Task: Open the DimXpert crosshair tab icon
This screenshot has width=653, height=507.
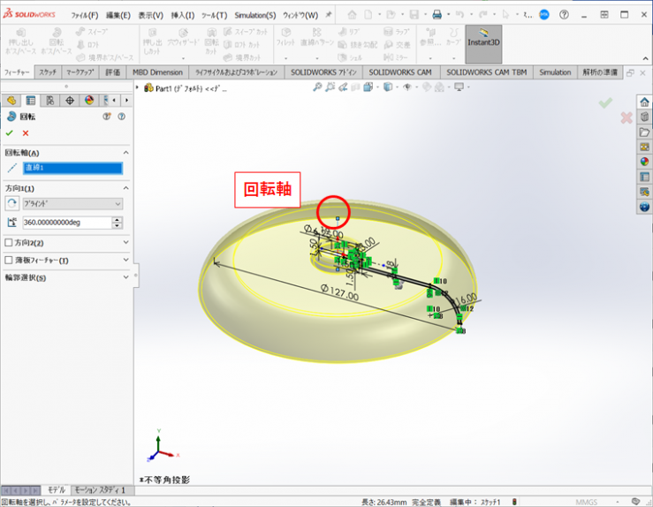Action: tap(70, 101)
